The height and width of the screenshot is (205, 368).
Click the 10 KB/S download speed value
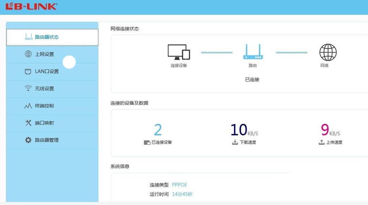pyautogui.click(x=244, y=130)
